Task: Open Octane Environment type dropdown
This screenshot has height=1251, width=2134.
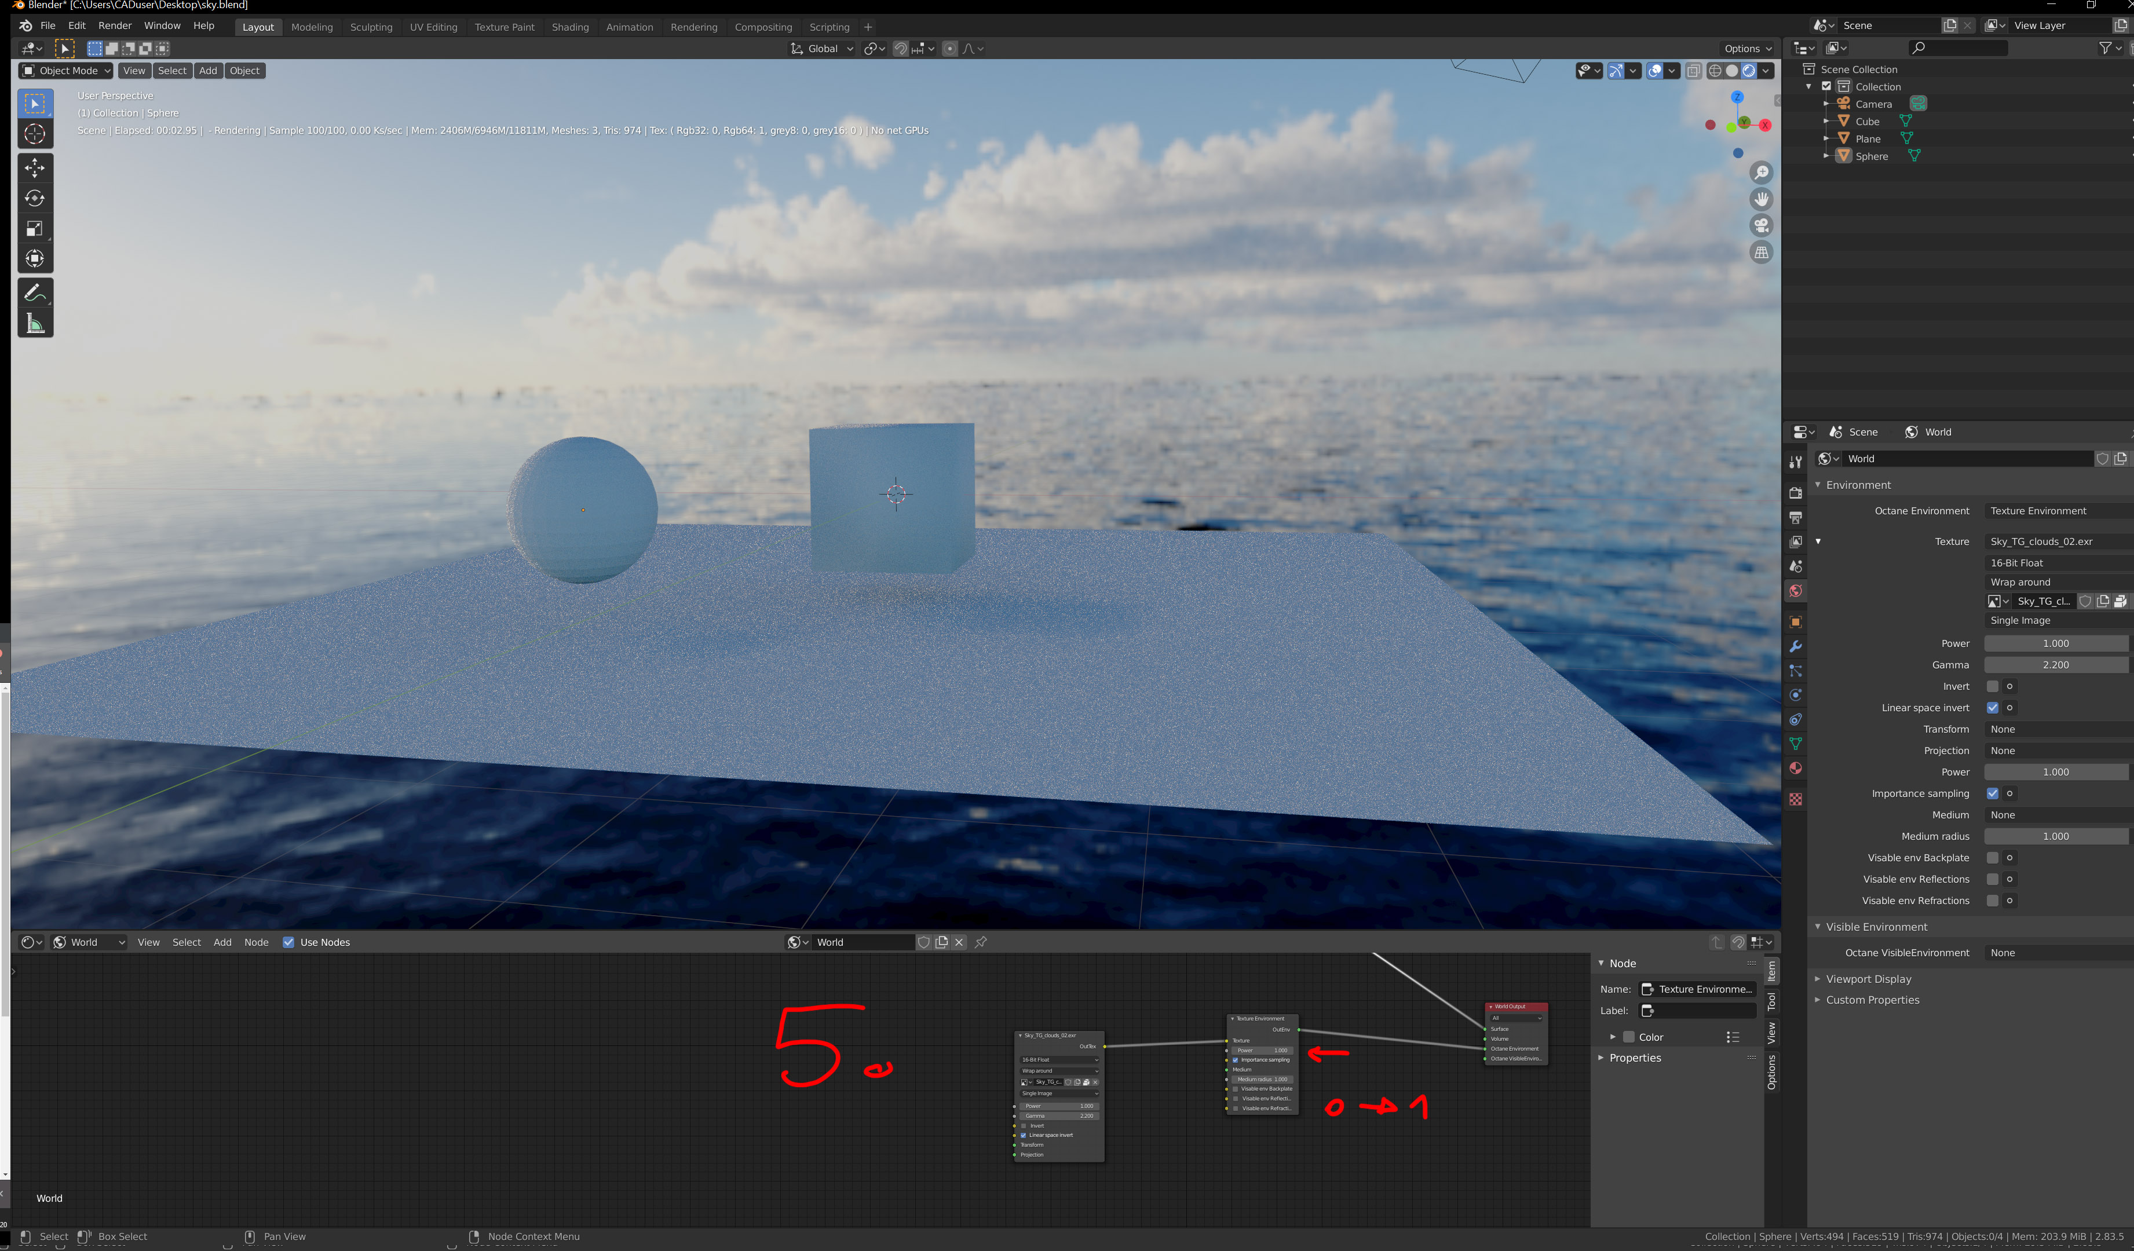Action: [2056, 510]
